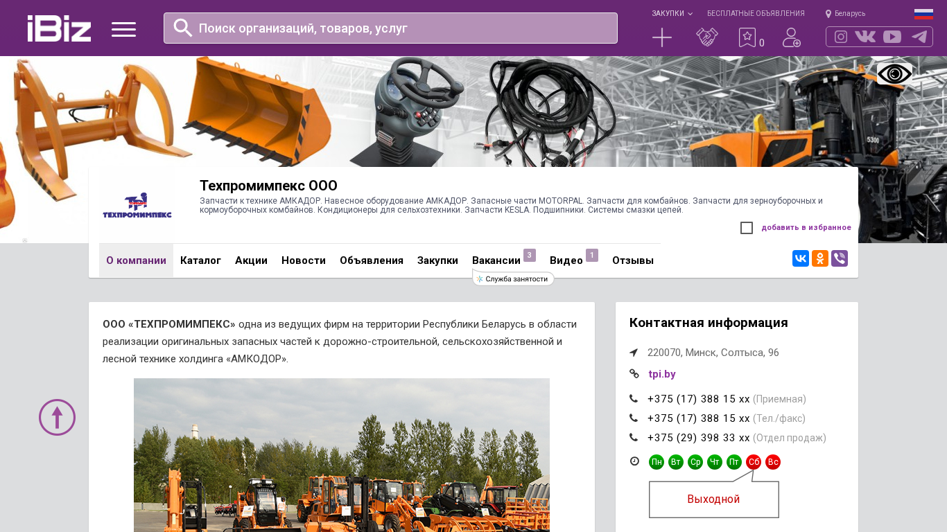Screen dimensions: 947x532
Task: Share via Odnoklassniki icon
Action: [x=820, y=258]
